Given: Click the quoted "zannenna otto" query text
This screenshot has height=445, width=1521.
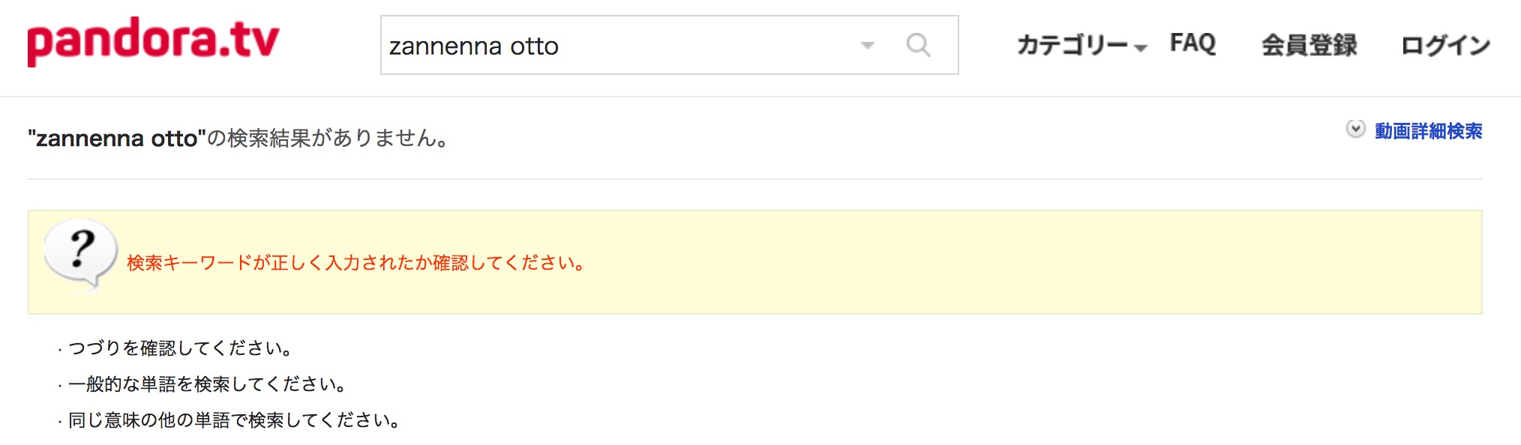Looking at the screenshot, I should point(117,139).
